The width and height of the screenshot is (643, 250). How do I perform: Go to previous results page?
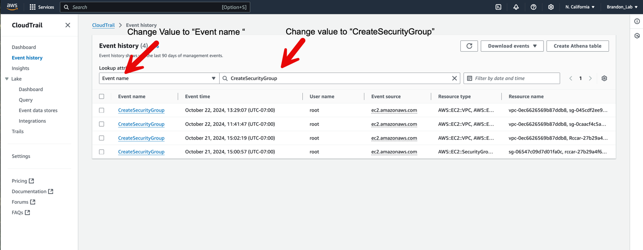click(571, 78)
